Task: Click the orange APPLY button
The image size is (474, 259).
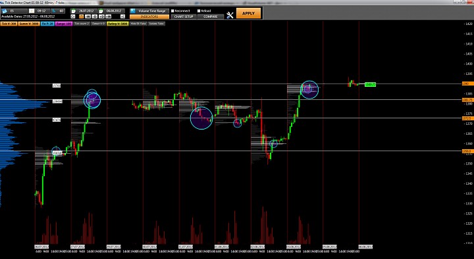Action: [248, 13]
